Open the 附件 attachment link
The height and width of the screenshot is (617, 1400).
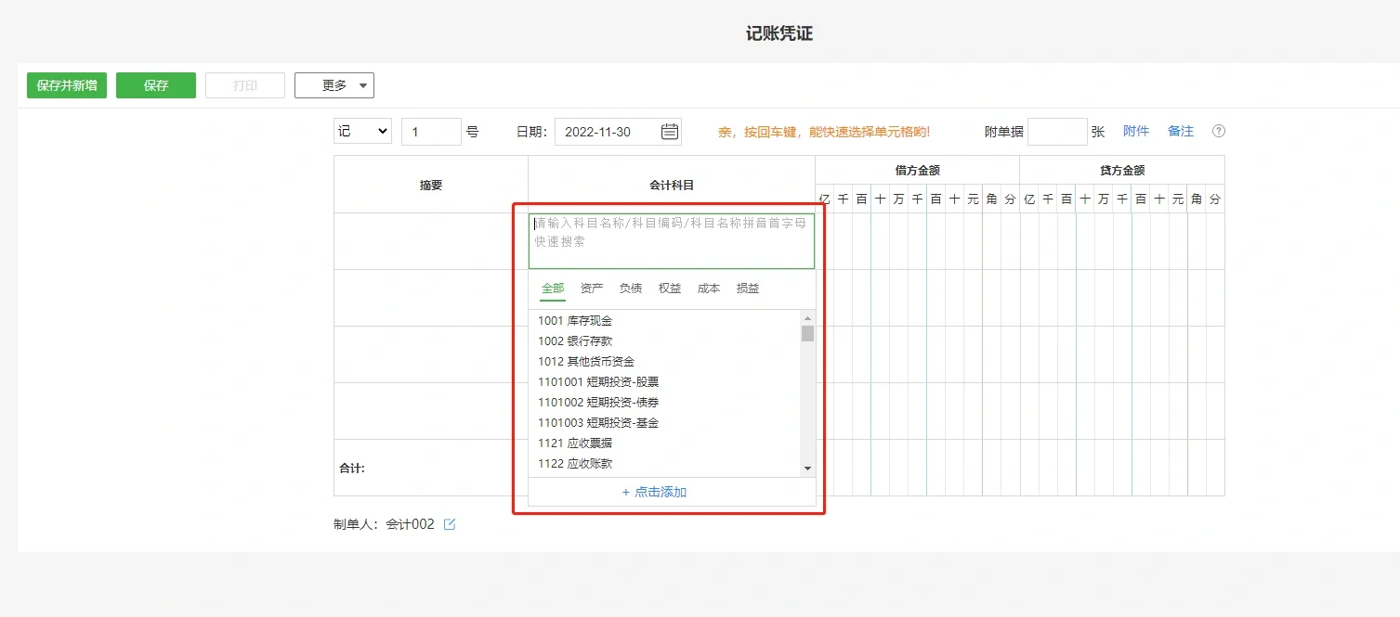[1136, 131]
